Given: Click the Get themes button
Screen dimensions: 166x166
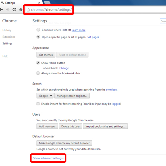Looking at the screenshot, I should pyautogui.click(x=46, y=55).
